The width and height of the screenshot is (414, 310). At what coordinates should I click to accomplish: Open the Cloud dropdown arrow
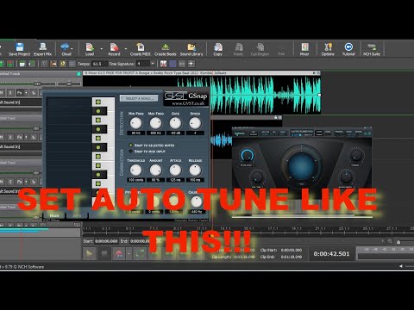[x=72, y=49]
